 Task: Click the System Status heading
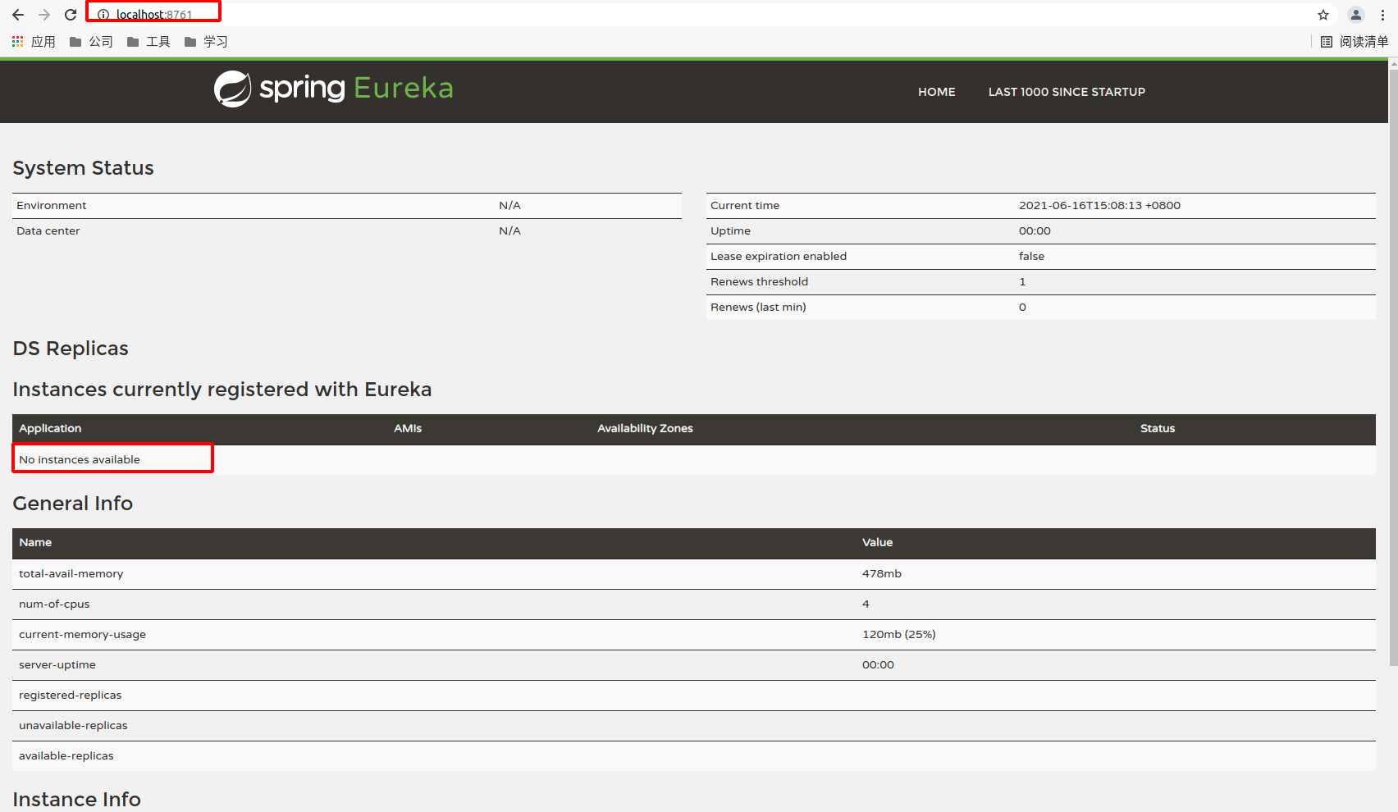click(83, 168)
